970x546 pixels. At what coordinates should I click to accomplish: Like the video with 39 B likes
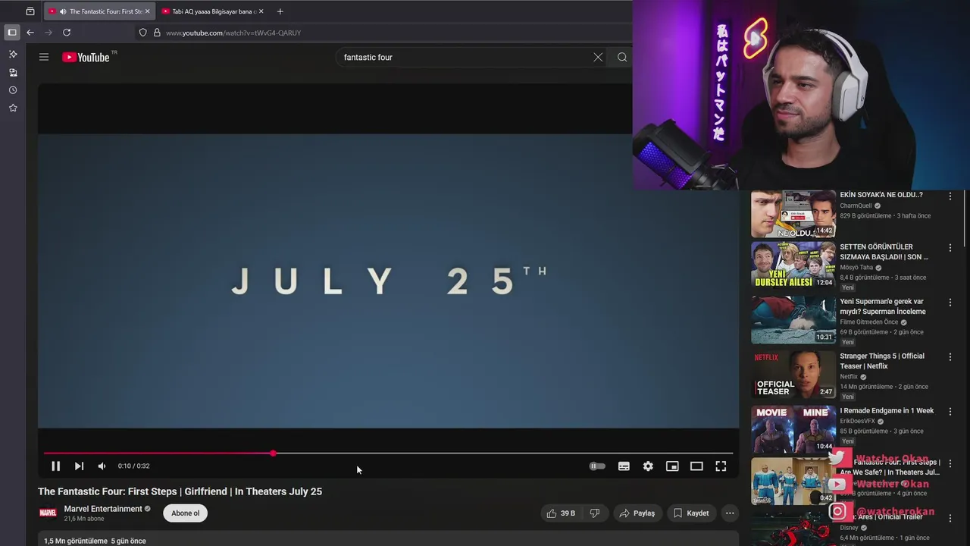[x=561, y=513]
